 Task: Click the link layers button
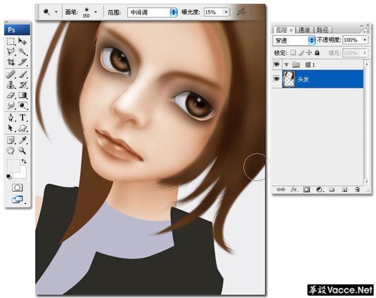(281, 190)
